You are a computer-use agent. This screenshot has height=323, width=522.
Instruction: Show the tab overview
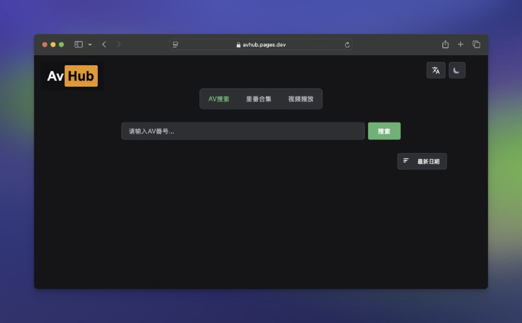[x=476, y=44]
